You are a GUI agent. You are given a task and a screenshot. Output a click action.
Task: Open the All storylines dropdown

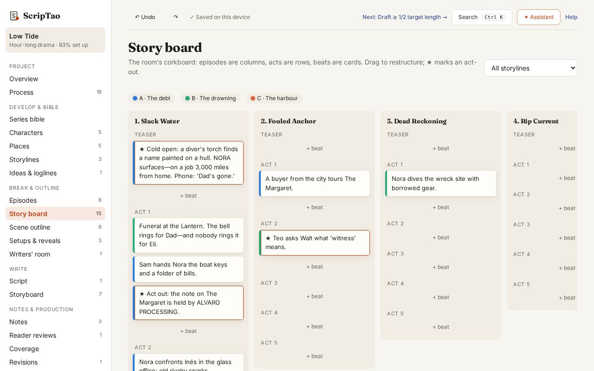click(x=531, y=68)
